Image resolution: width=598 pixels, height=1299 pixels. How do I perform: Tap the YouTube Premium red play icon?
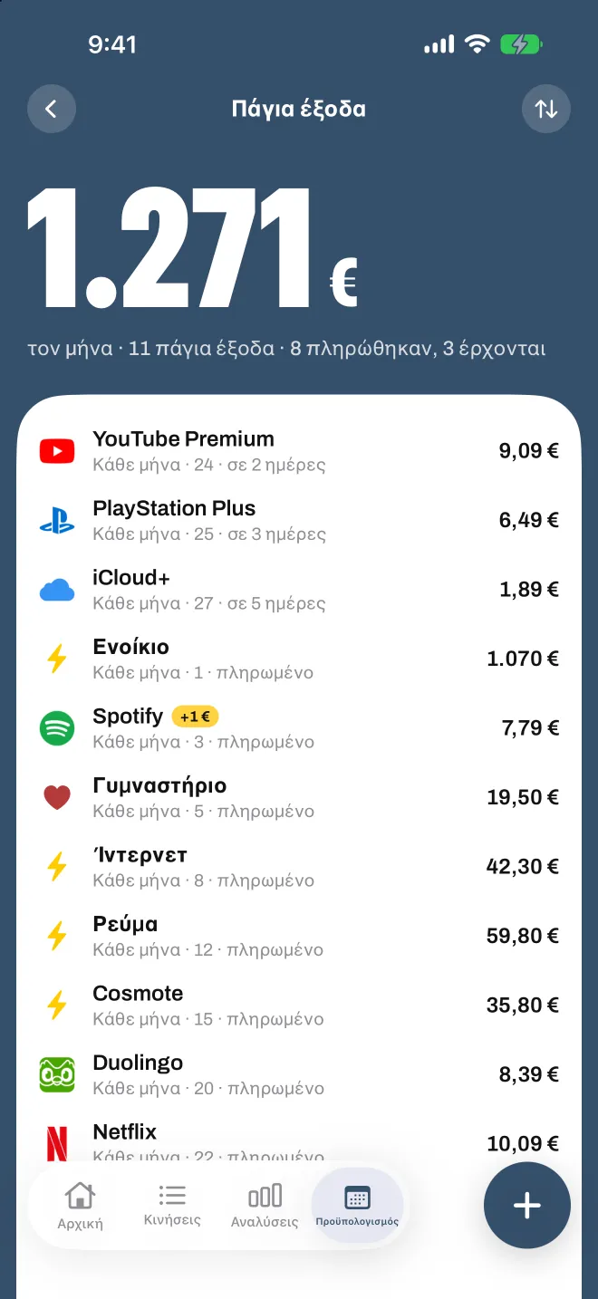pyautogui.click(x=57, y=450)
